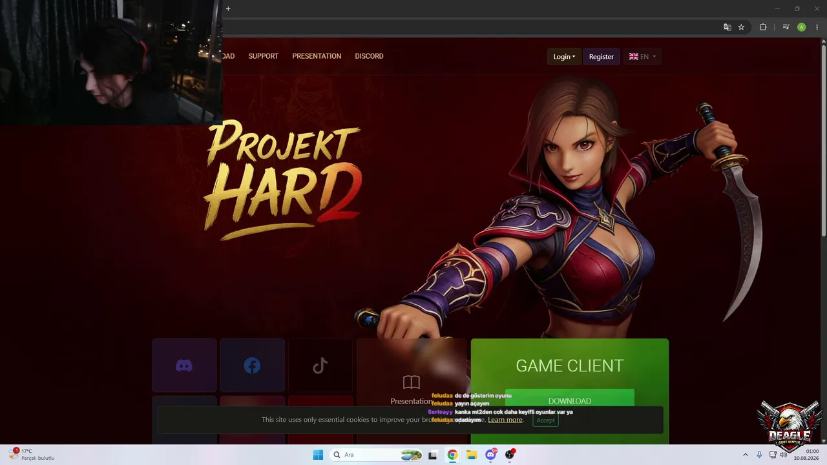
Task: Click the Register button
Action: pyautogui.click(x=602, y=57)
